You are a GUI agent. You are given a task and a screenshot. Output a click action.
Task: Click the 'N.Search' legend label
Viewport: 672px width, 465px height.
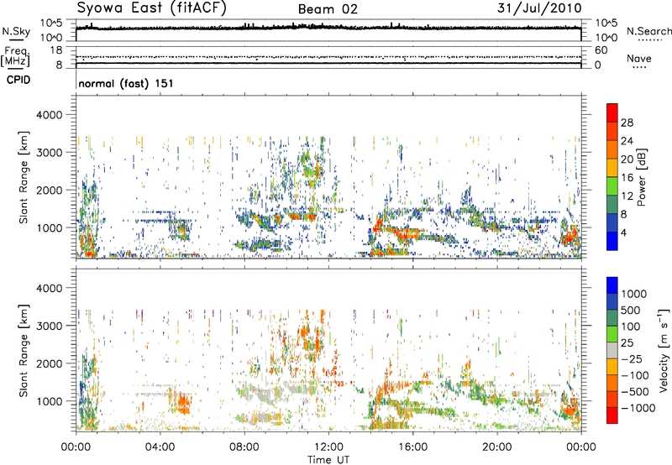[x=648, y=31]
